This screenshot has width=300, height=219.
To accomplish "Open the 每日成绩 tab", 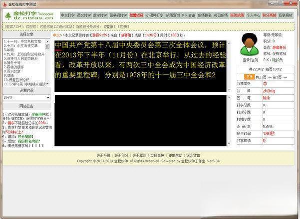I will 221,15.
